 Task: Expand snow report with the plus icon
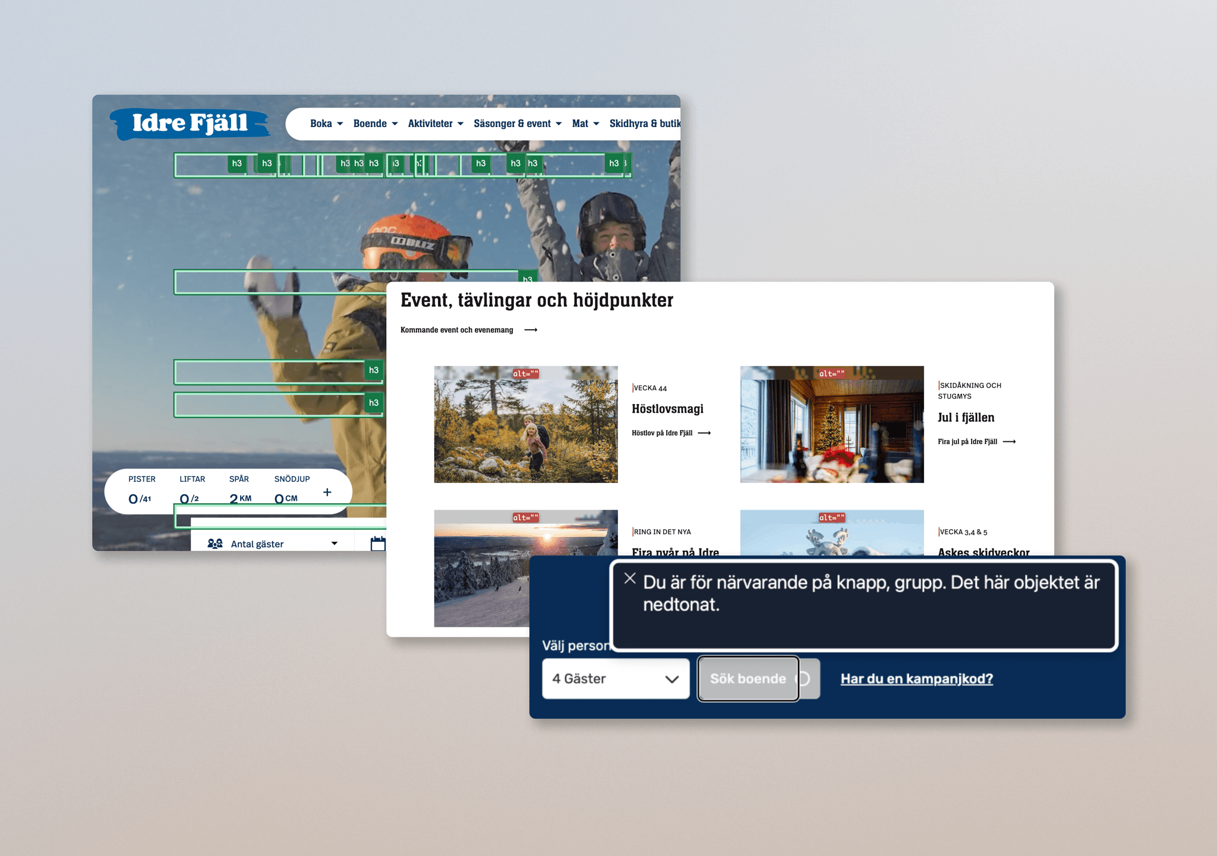tap(327, 492)
